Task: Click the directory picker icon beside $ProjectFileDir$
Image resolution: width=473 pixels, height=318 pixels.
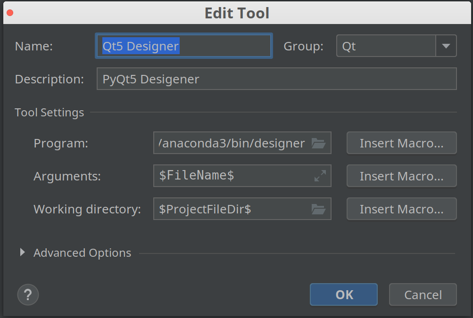Action: coord(319,209)
